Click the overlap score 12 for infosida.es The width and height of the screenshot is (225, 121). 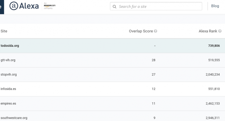(x=153, y=89)
